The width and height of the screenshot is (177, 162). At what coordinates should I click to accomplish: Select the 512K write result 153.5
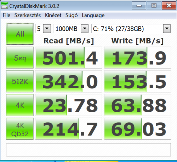(138, 81)
